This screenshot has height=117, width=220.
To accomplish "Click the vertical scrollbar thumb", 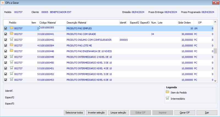I will pyautogui.click(x=215, y=51).
